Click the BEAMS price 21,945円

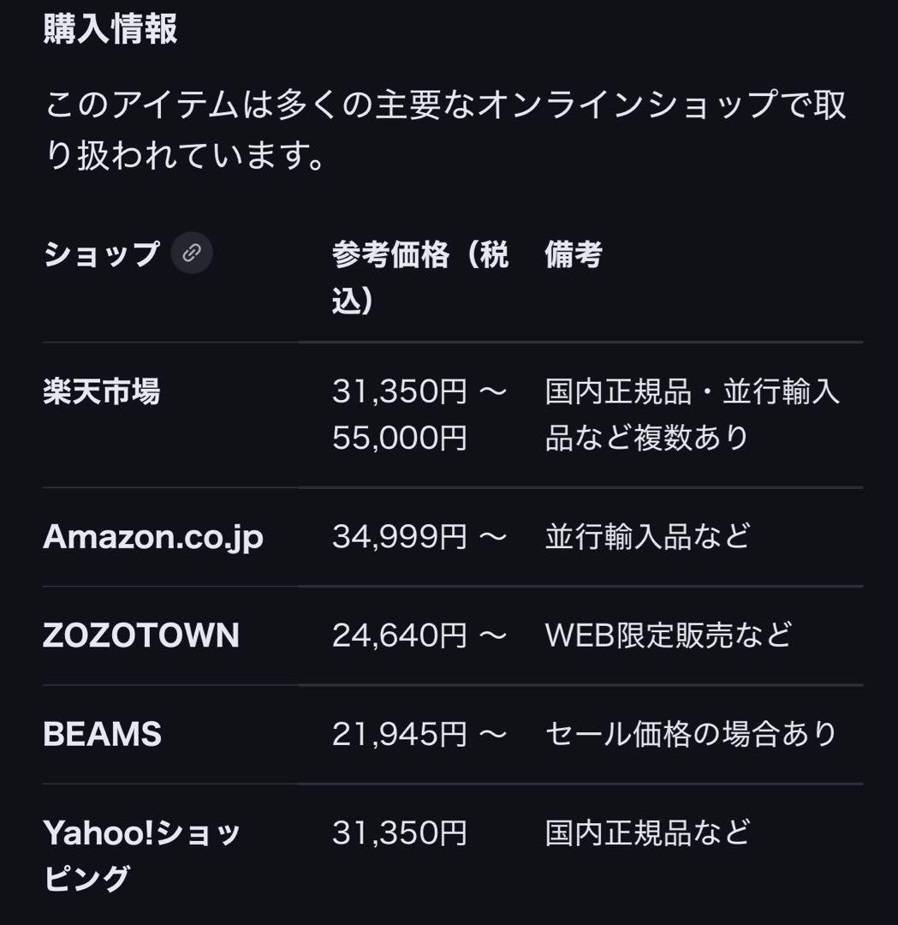point(419,734)
